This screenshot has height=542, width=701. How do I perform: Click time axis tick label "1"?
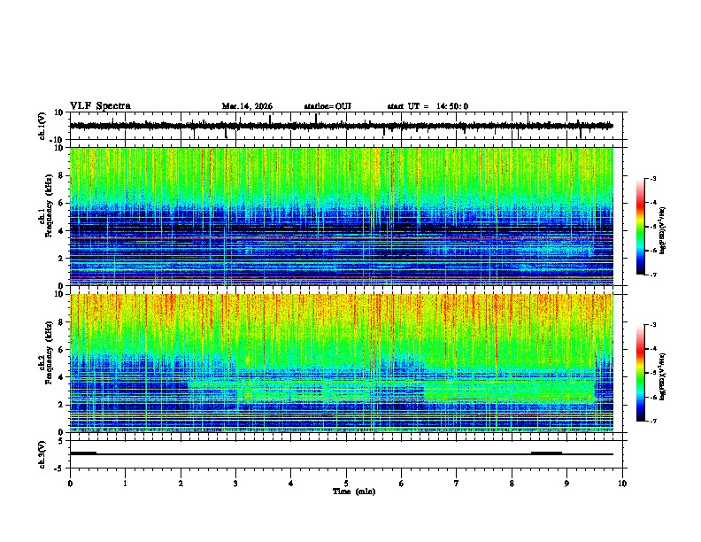125,484
